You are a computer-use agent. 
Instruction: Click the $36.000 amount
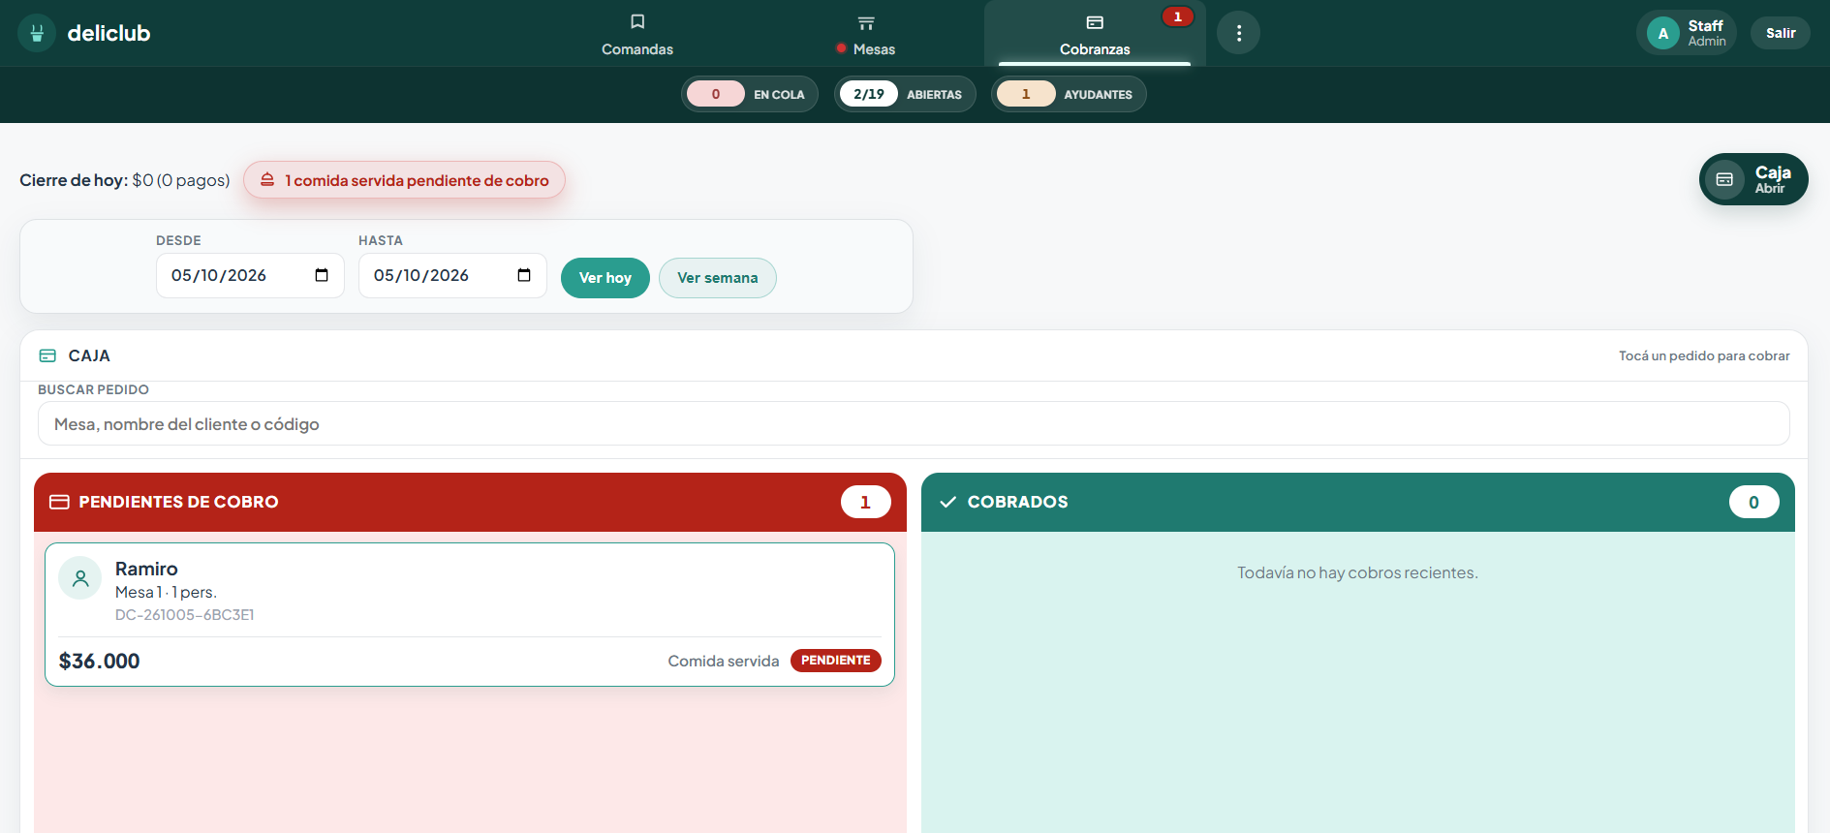point(100,661)
